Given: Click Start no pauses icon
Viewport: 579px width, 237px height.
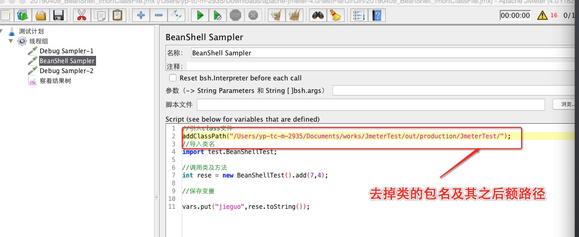Looking at the screenshot, I should tap(218, 15).
